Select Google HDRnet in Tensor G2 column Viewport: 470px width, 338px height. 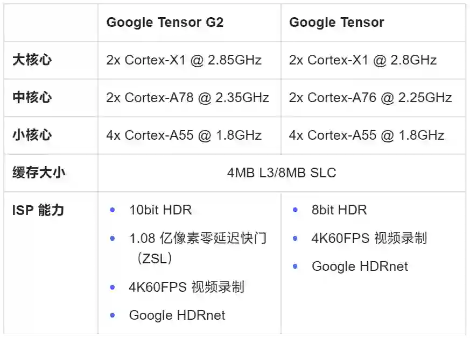(x=177, y=315)
